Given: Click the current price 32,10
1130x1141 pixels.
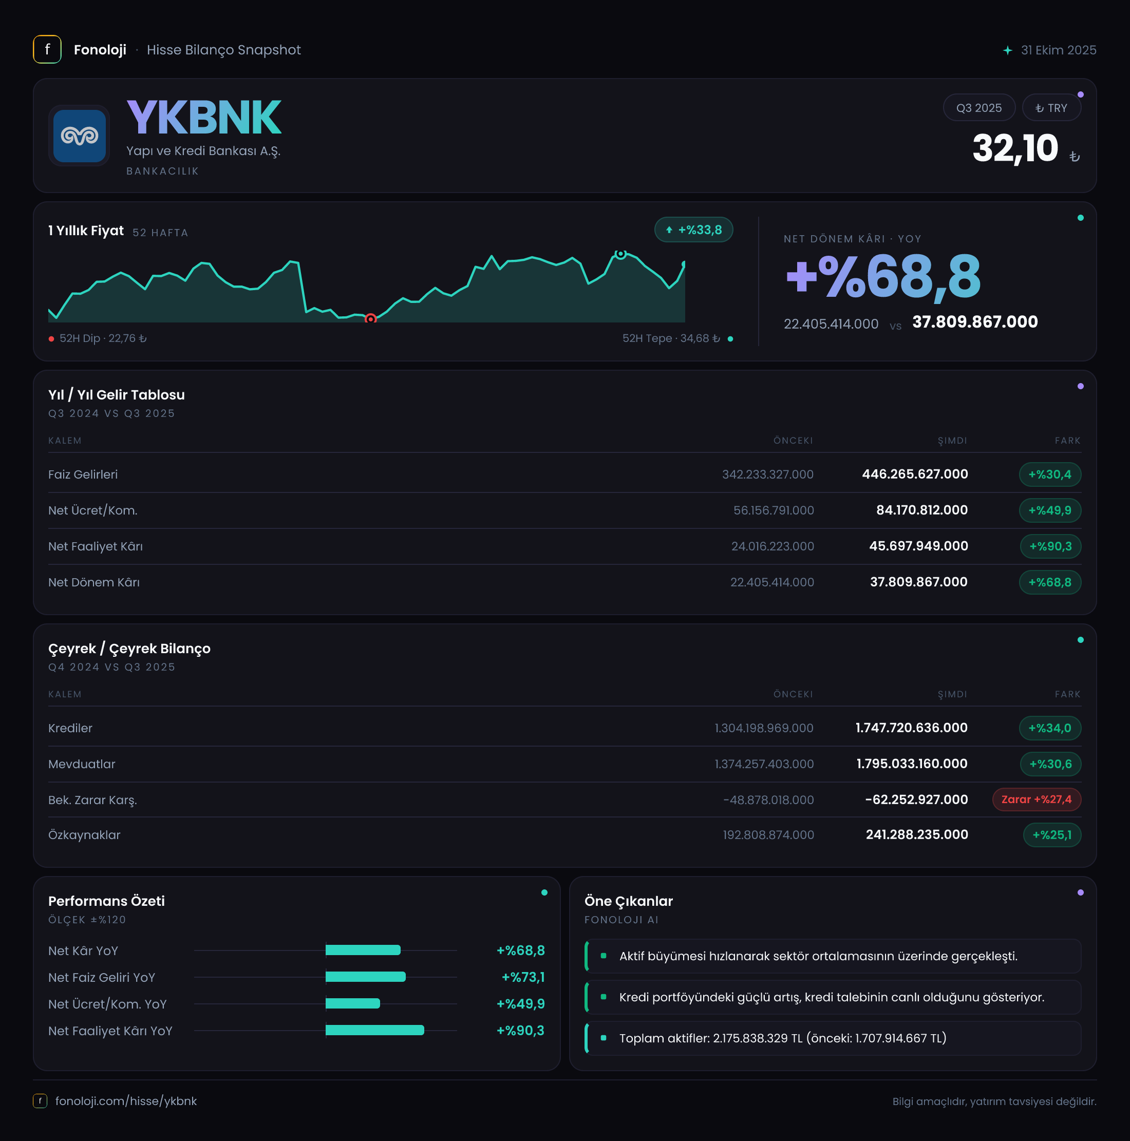Looking at the screenshot, I should 1015,148.
